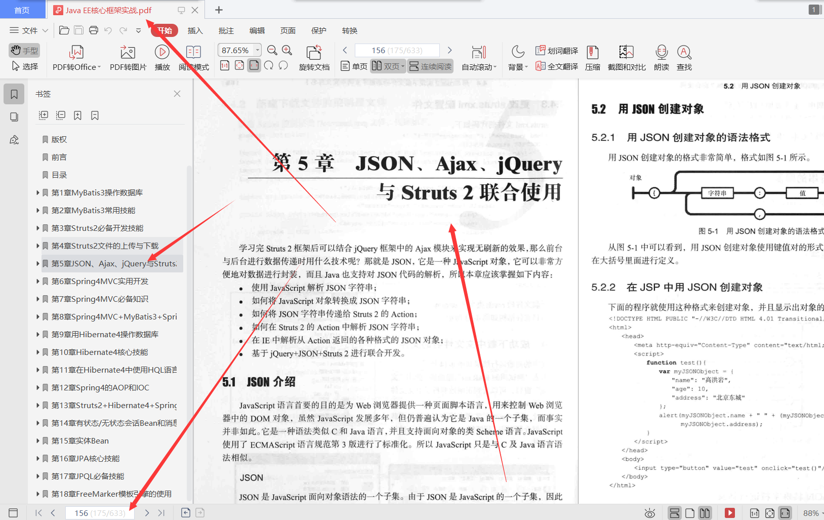Toggle 连续阅读 continuous reading
Image resolution: width=824 pixels, height=520 pixels.
(x=431, y=66)
